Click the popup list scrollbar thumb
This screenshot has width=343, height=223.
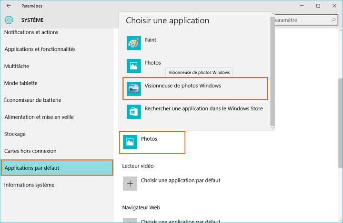point(272,72)
